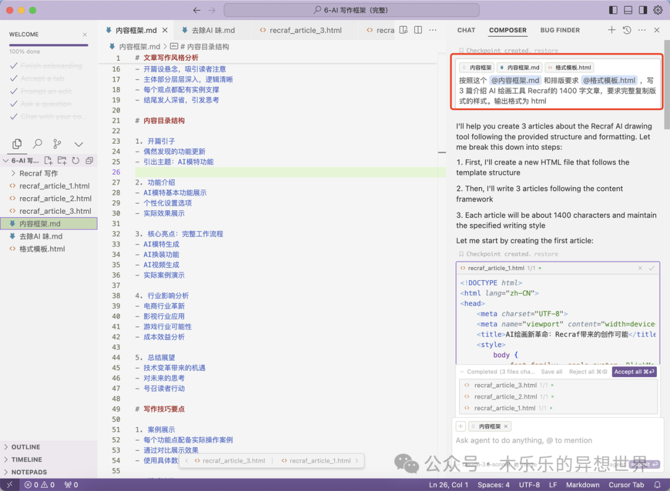Open settings gear in title bar
Screen dimensions: 670x491
pyautogui.click(x=658, y=10)
